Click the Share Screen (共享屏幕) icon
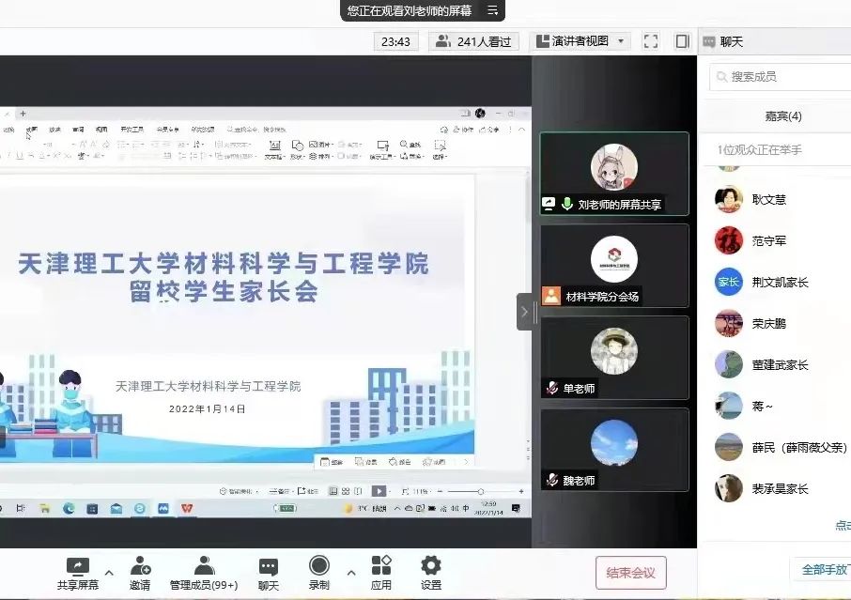 77,566
